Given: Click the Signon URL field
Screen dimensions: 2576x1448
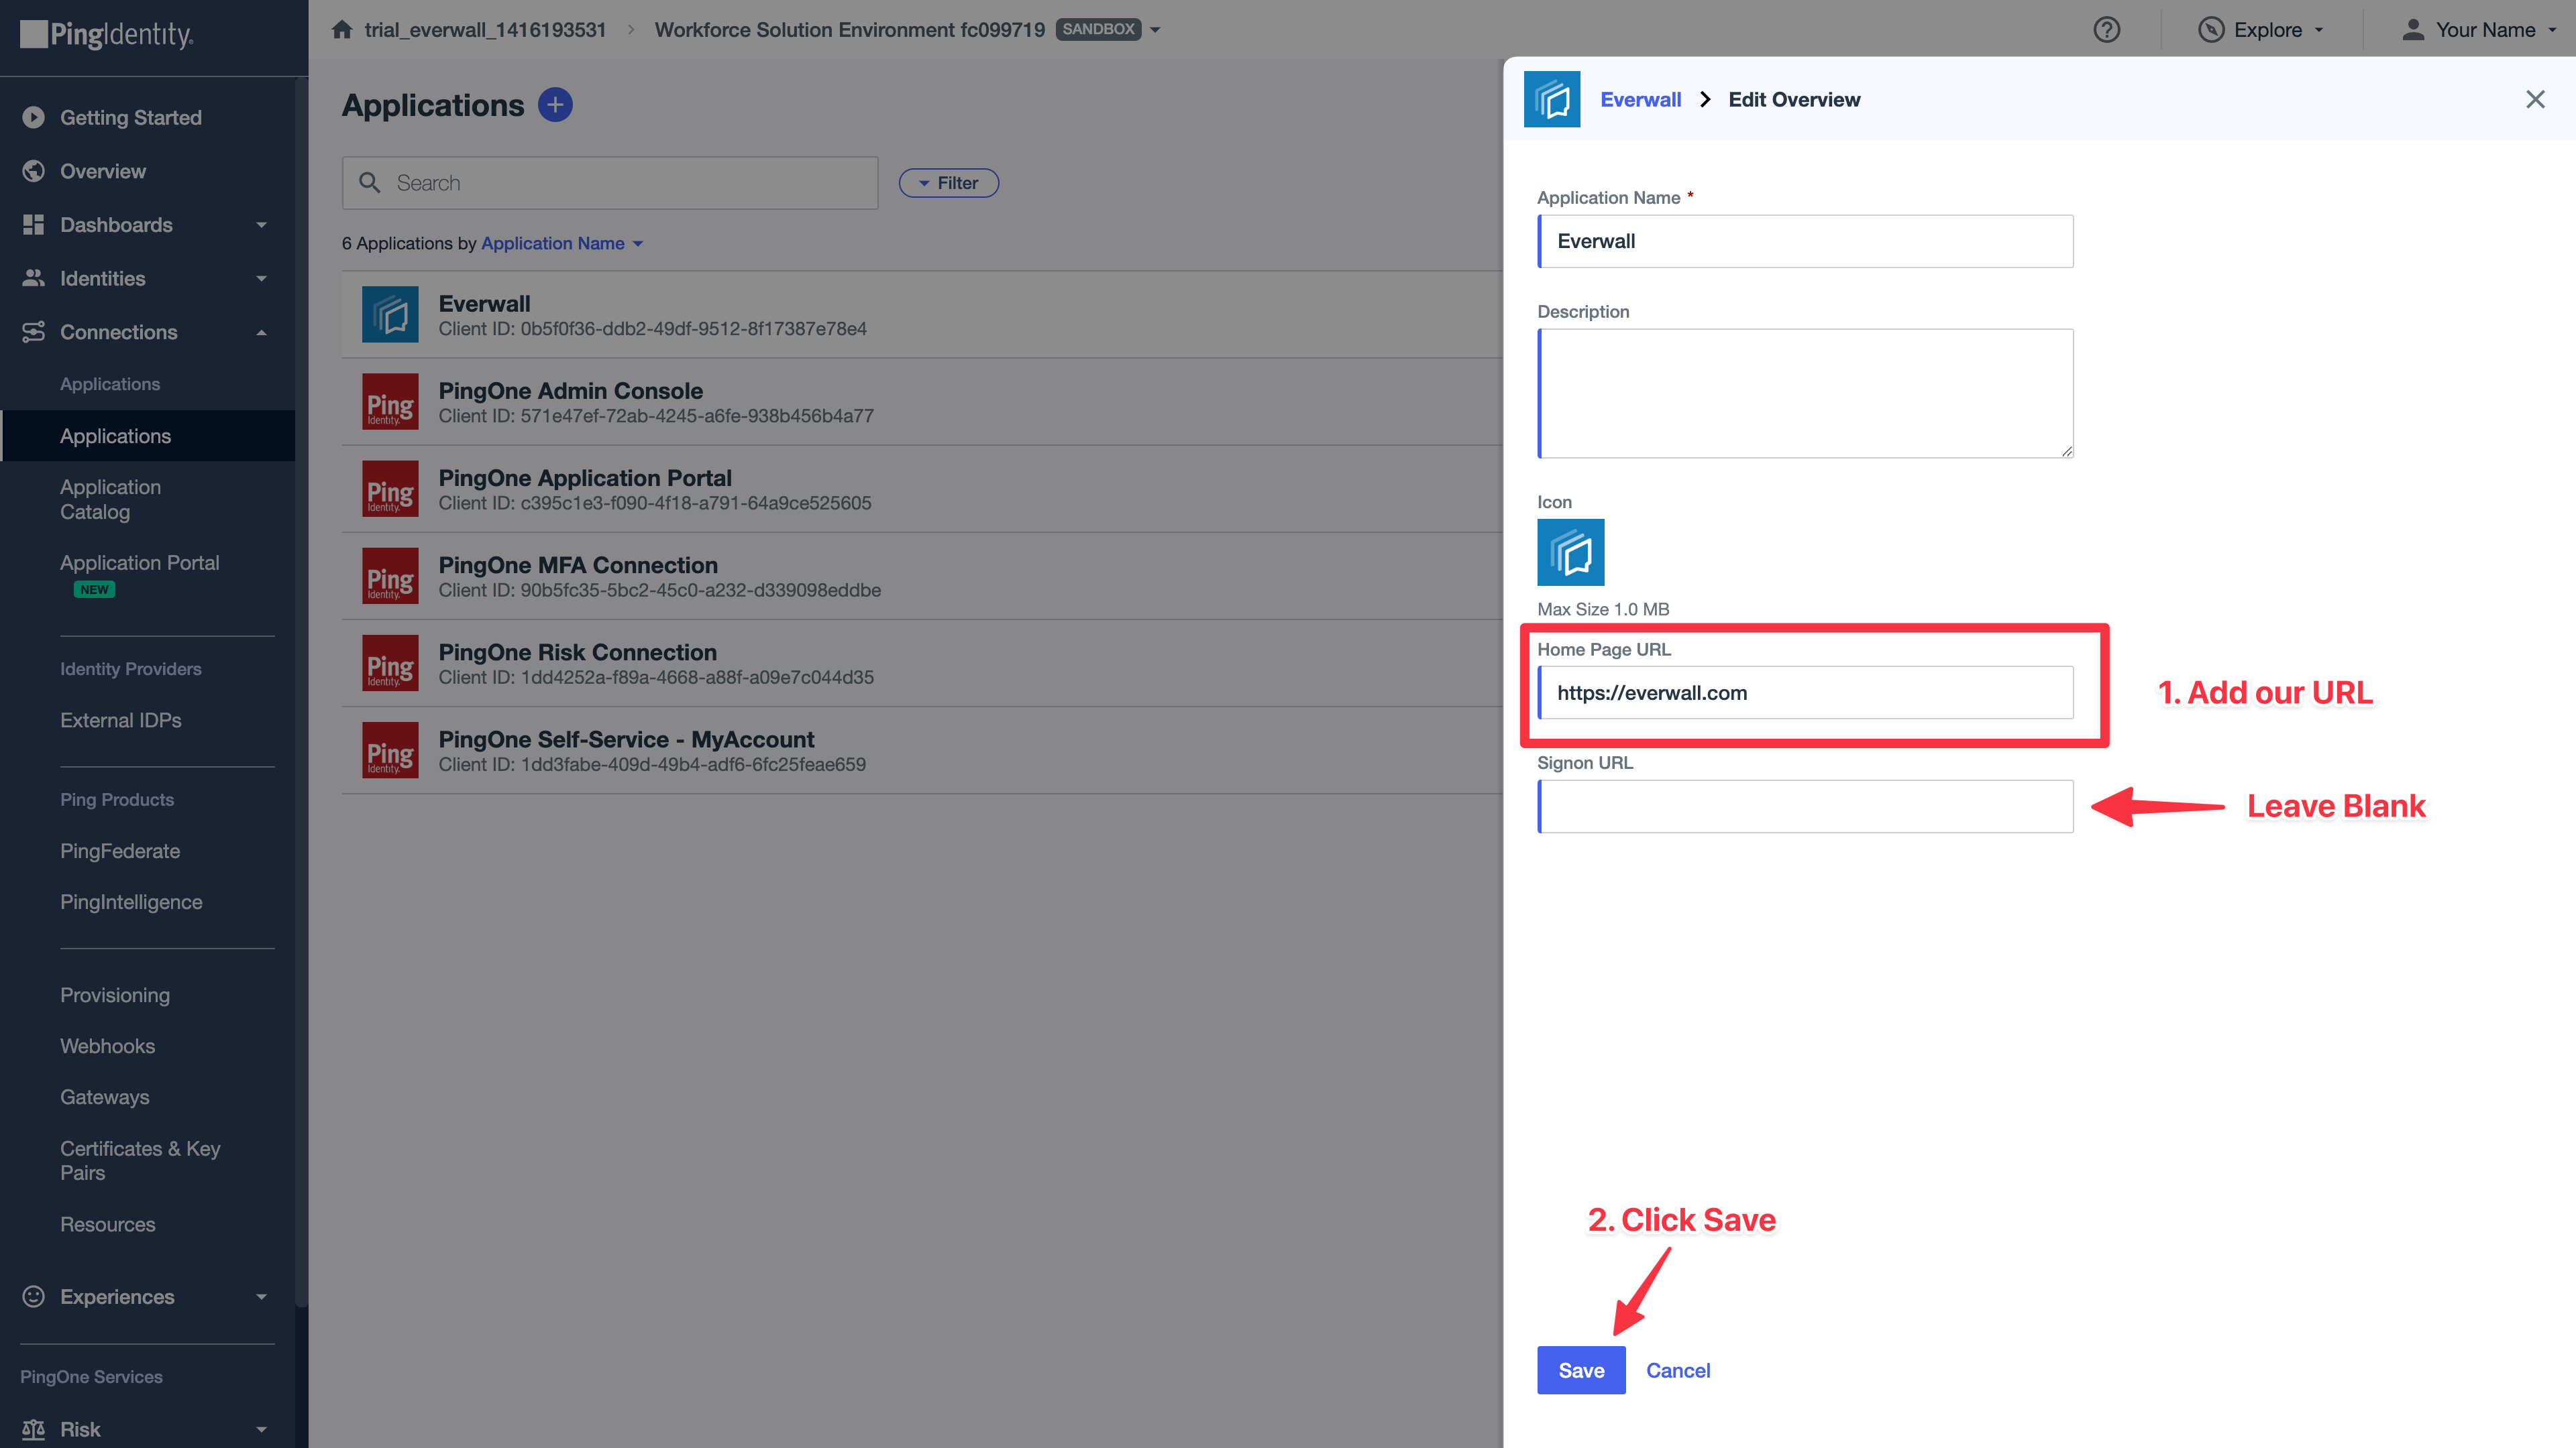Looking at the screenshot, I should coord(1805,806).
